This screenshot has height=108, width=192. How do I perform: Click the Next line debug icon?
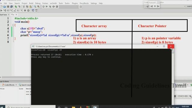[8, 10]
